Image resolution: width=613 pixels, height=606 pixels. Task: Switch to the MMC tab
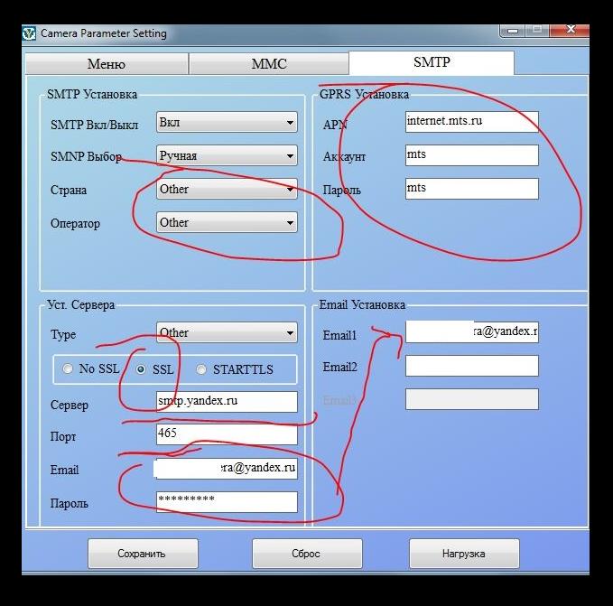click(x=268, y=64)
